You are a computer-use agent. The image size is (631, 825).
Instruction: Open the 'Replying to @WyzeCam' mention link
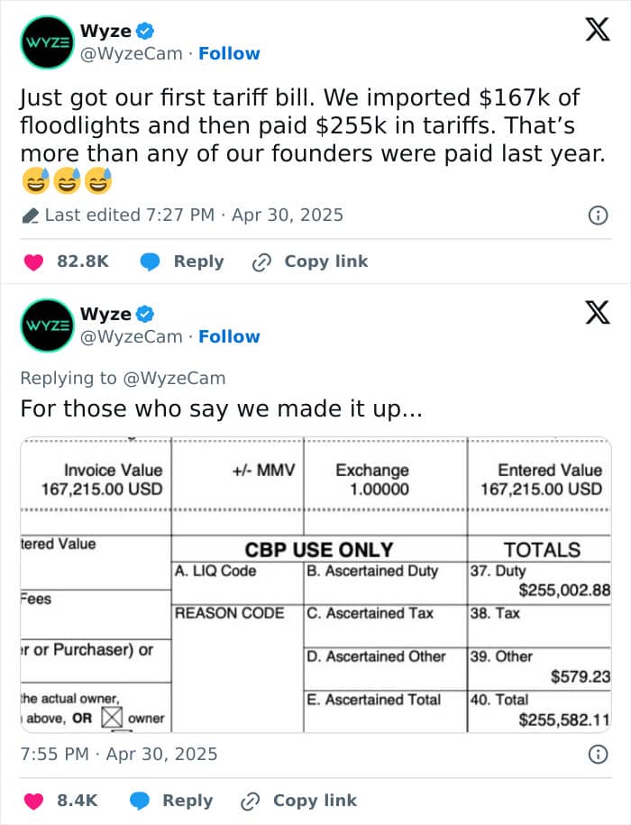[x=175, y=379]
